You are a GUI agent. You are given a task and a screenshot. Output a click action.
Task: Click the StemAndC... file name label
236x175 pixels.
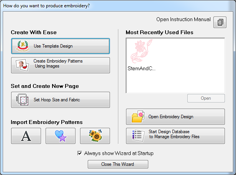tap(141, 68)
